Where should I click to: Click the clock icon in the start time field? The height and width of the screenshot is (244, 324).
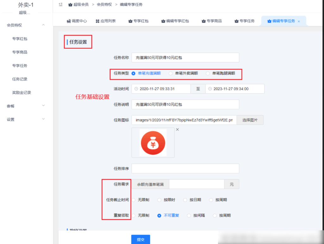(x=136, y=89)
